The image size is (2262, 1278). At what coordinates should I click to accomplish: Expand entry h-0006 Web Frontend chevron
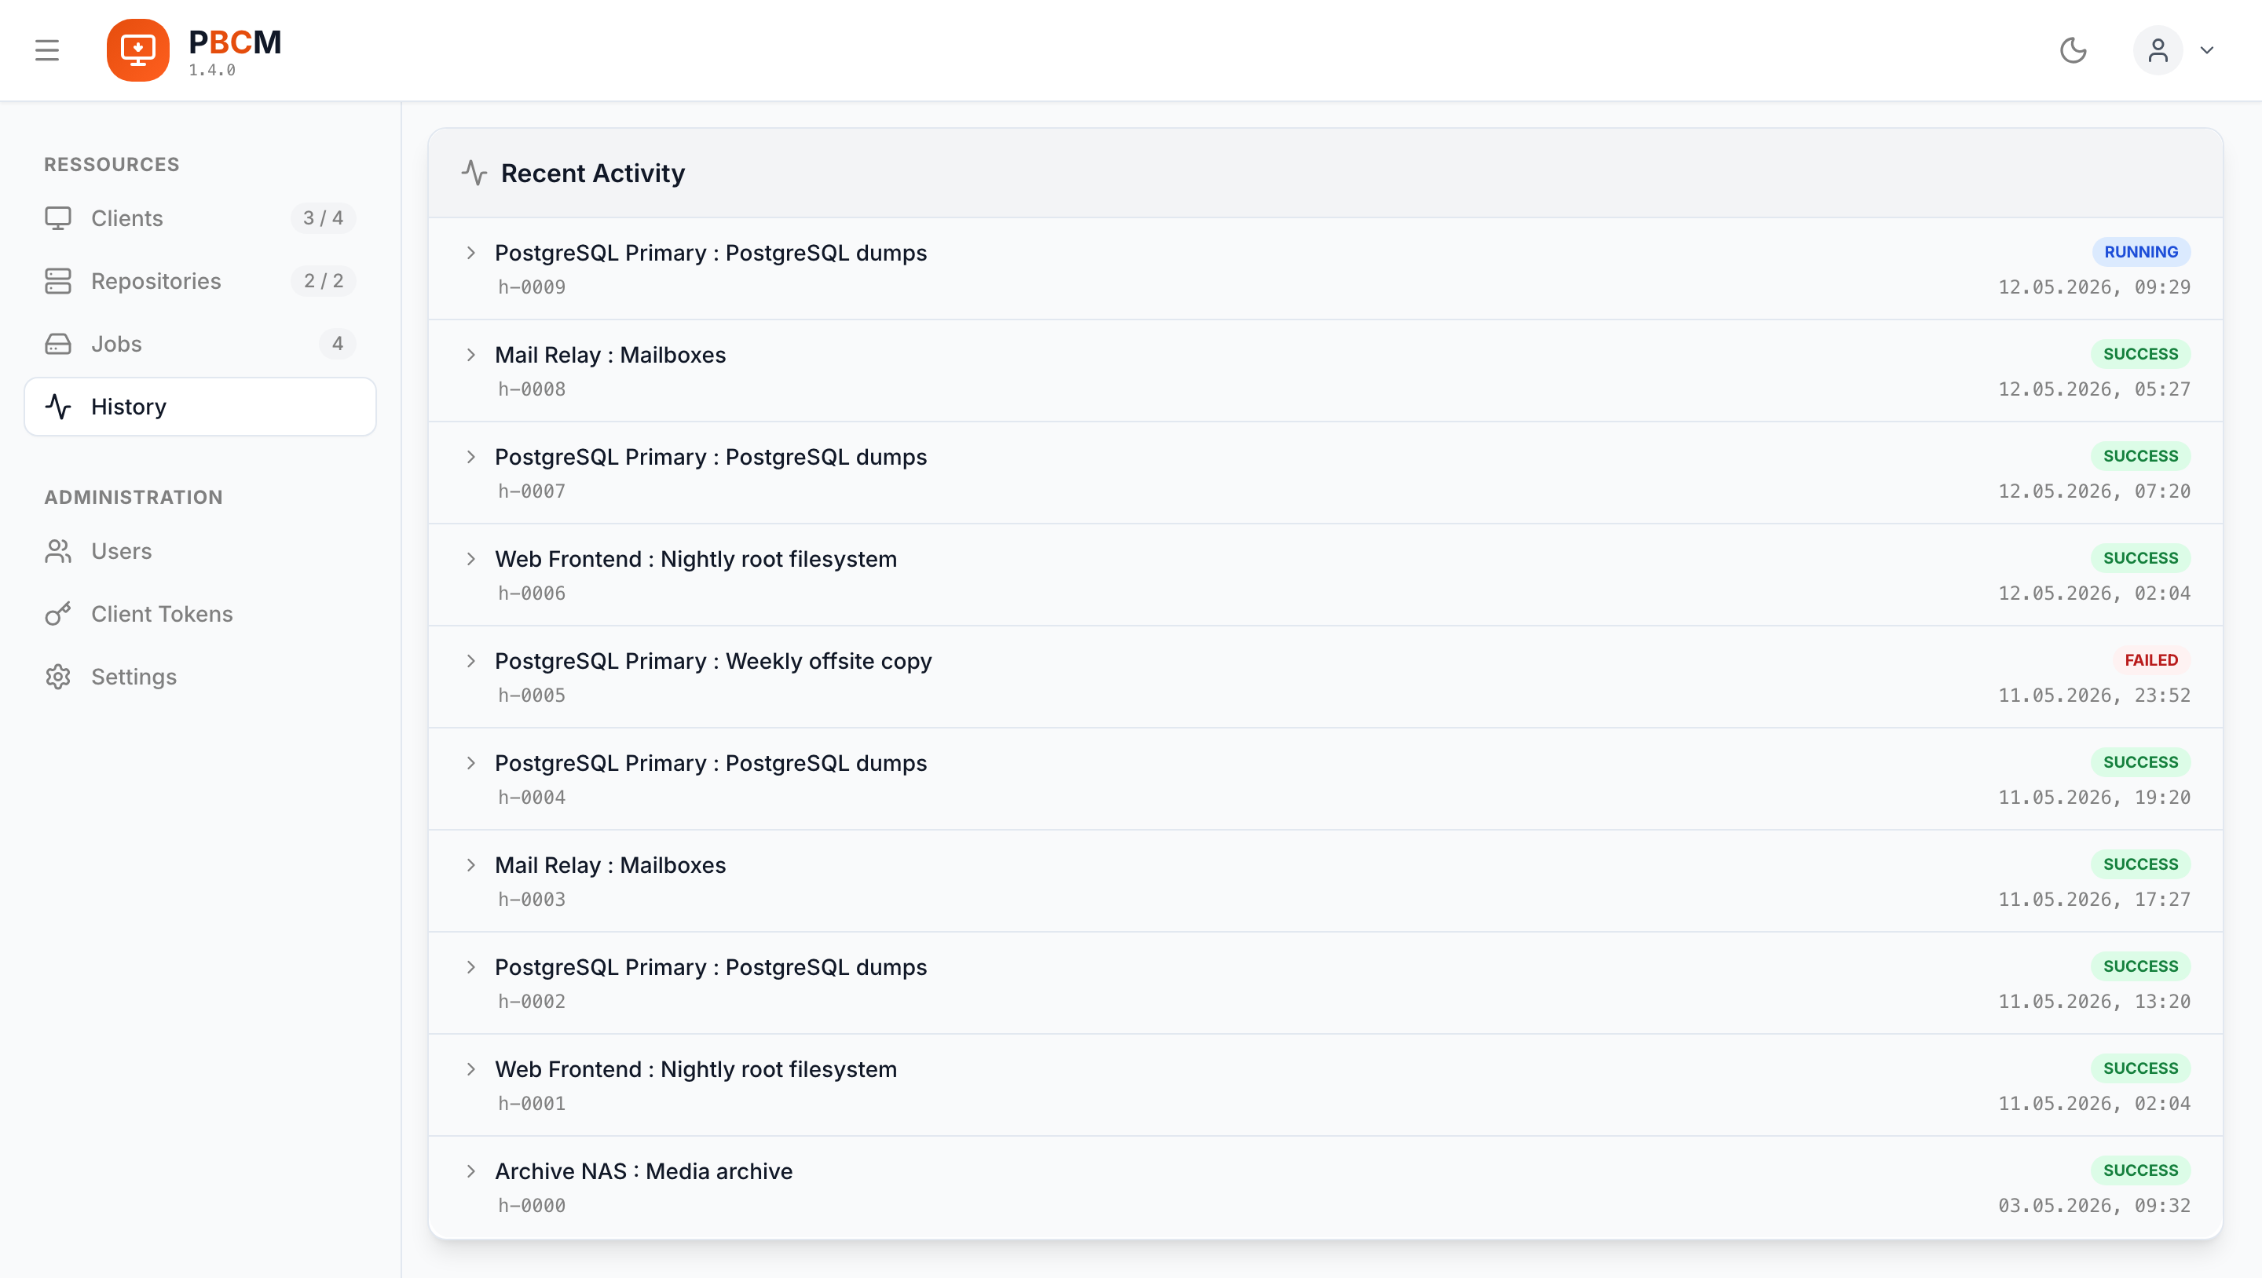(471, 559)
